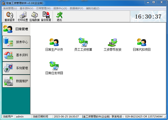Screen dimensions: 168x120
Task: Open the 日常代扣项目 module icon
Action: (x=141, y=42)
